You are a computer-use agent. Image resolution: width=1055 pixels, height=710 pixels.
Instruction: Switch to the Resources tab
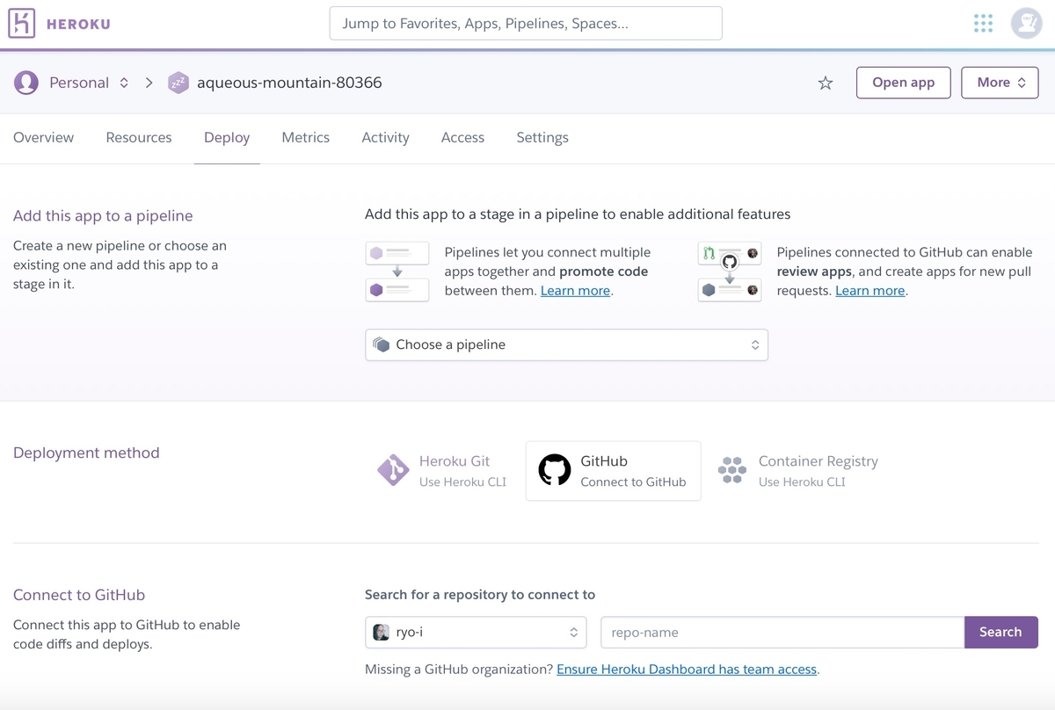coord(139,137)
